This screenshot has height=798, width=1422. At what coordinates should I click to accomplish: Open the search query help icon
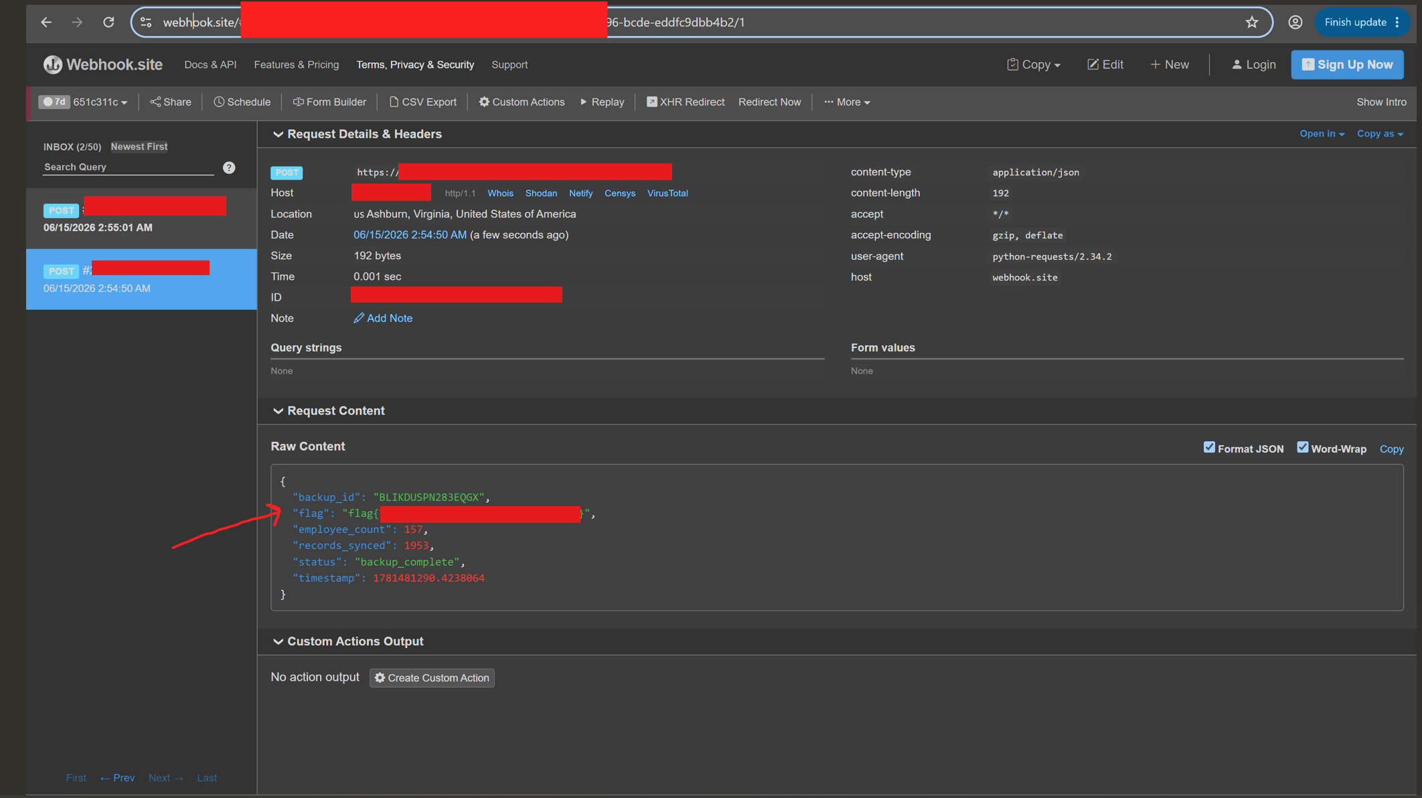pyautogui.click(x=229, y=167)
